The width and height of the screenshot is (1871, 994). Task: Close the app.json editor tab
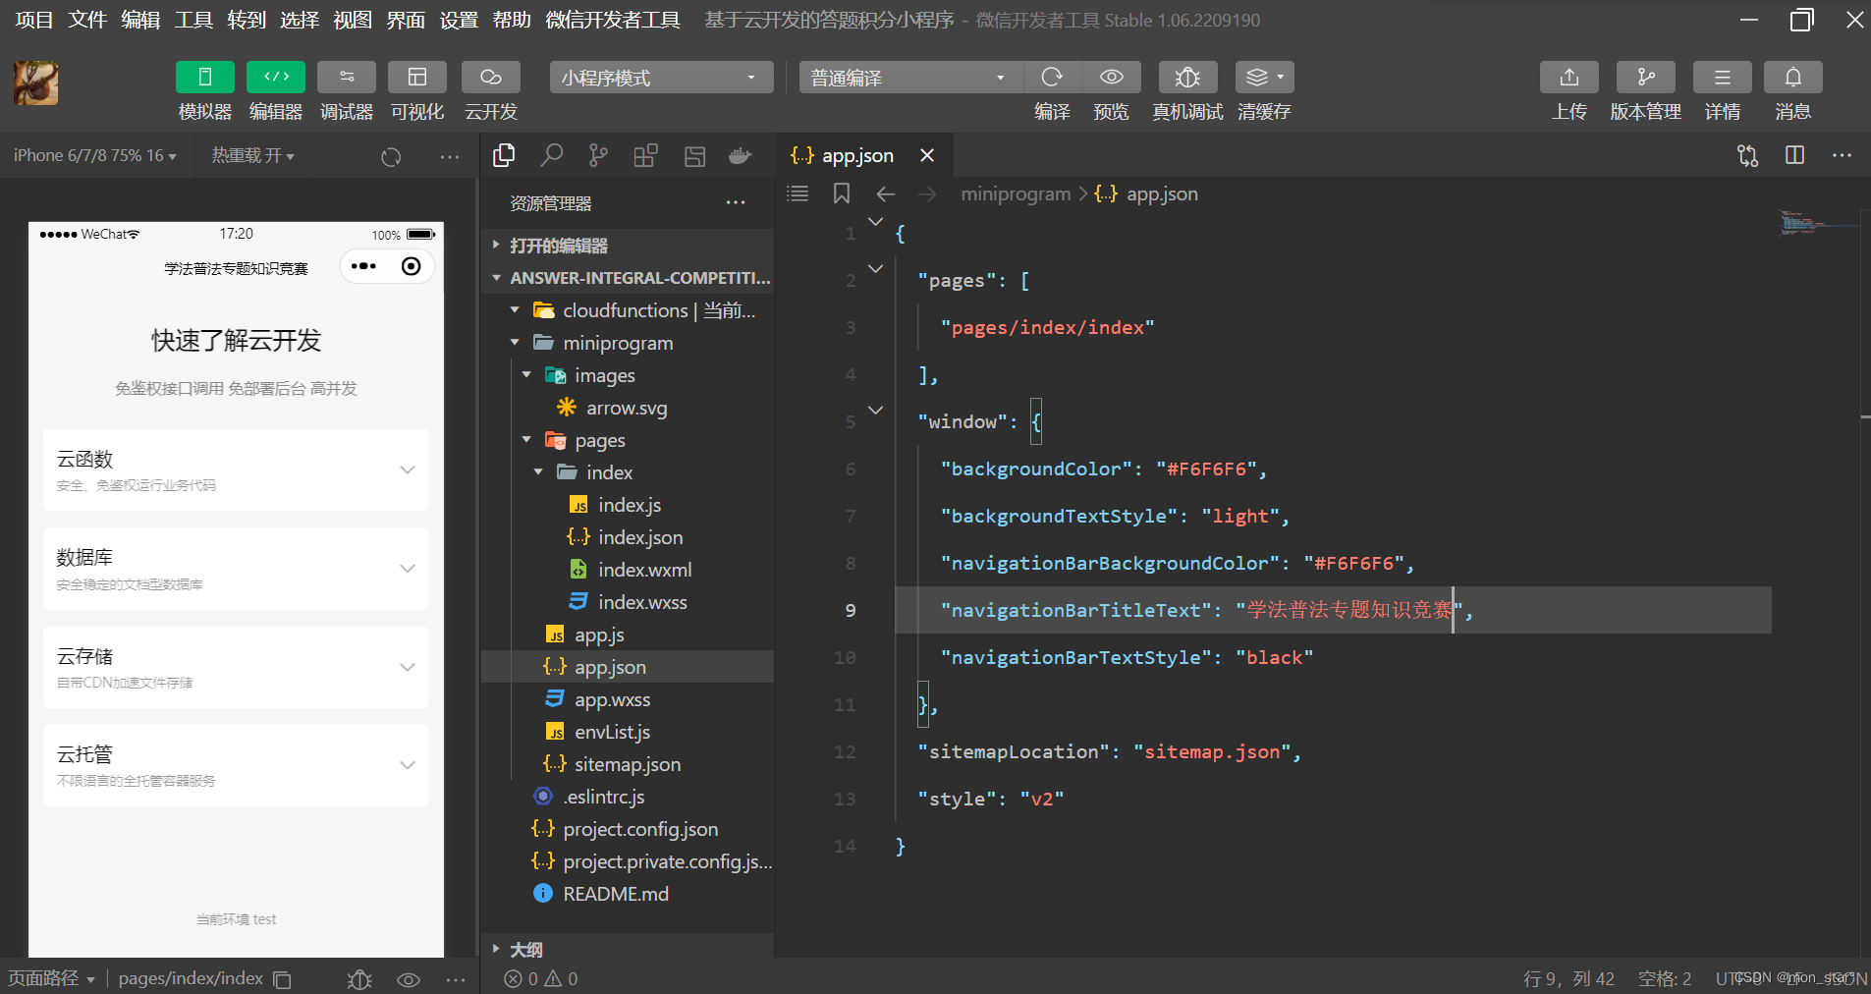pos(927,155)
